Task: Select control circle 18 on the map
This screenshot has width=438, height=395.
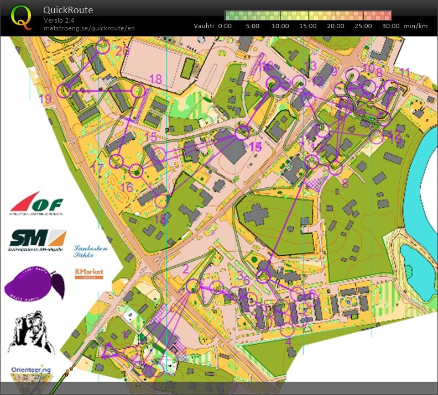Action: pyautogui.click(x=137, y=91)
